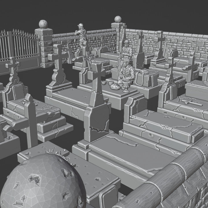Image resolution: width=208 pixels, height=208 pixels.
Task: Select the small bowl beside the bread
Action: coord(103,83)
